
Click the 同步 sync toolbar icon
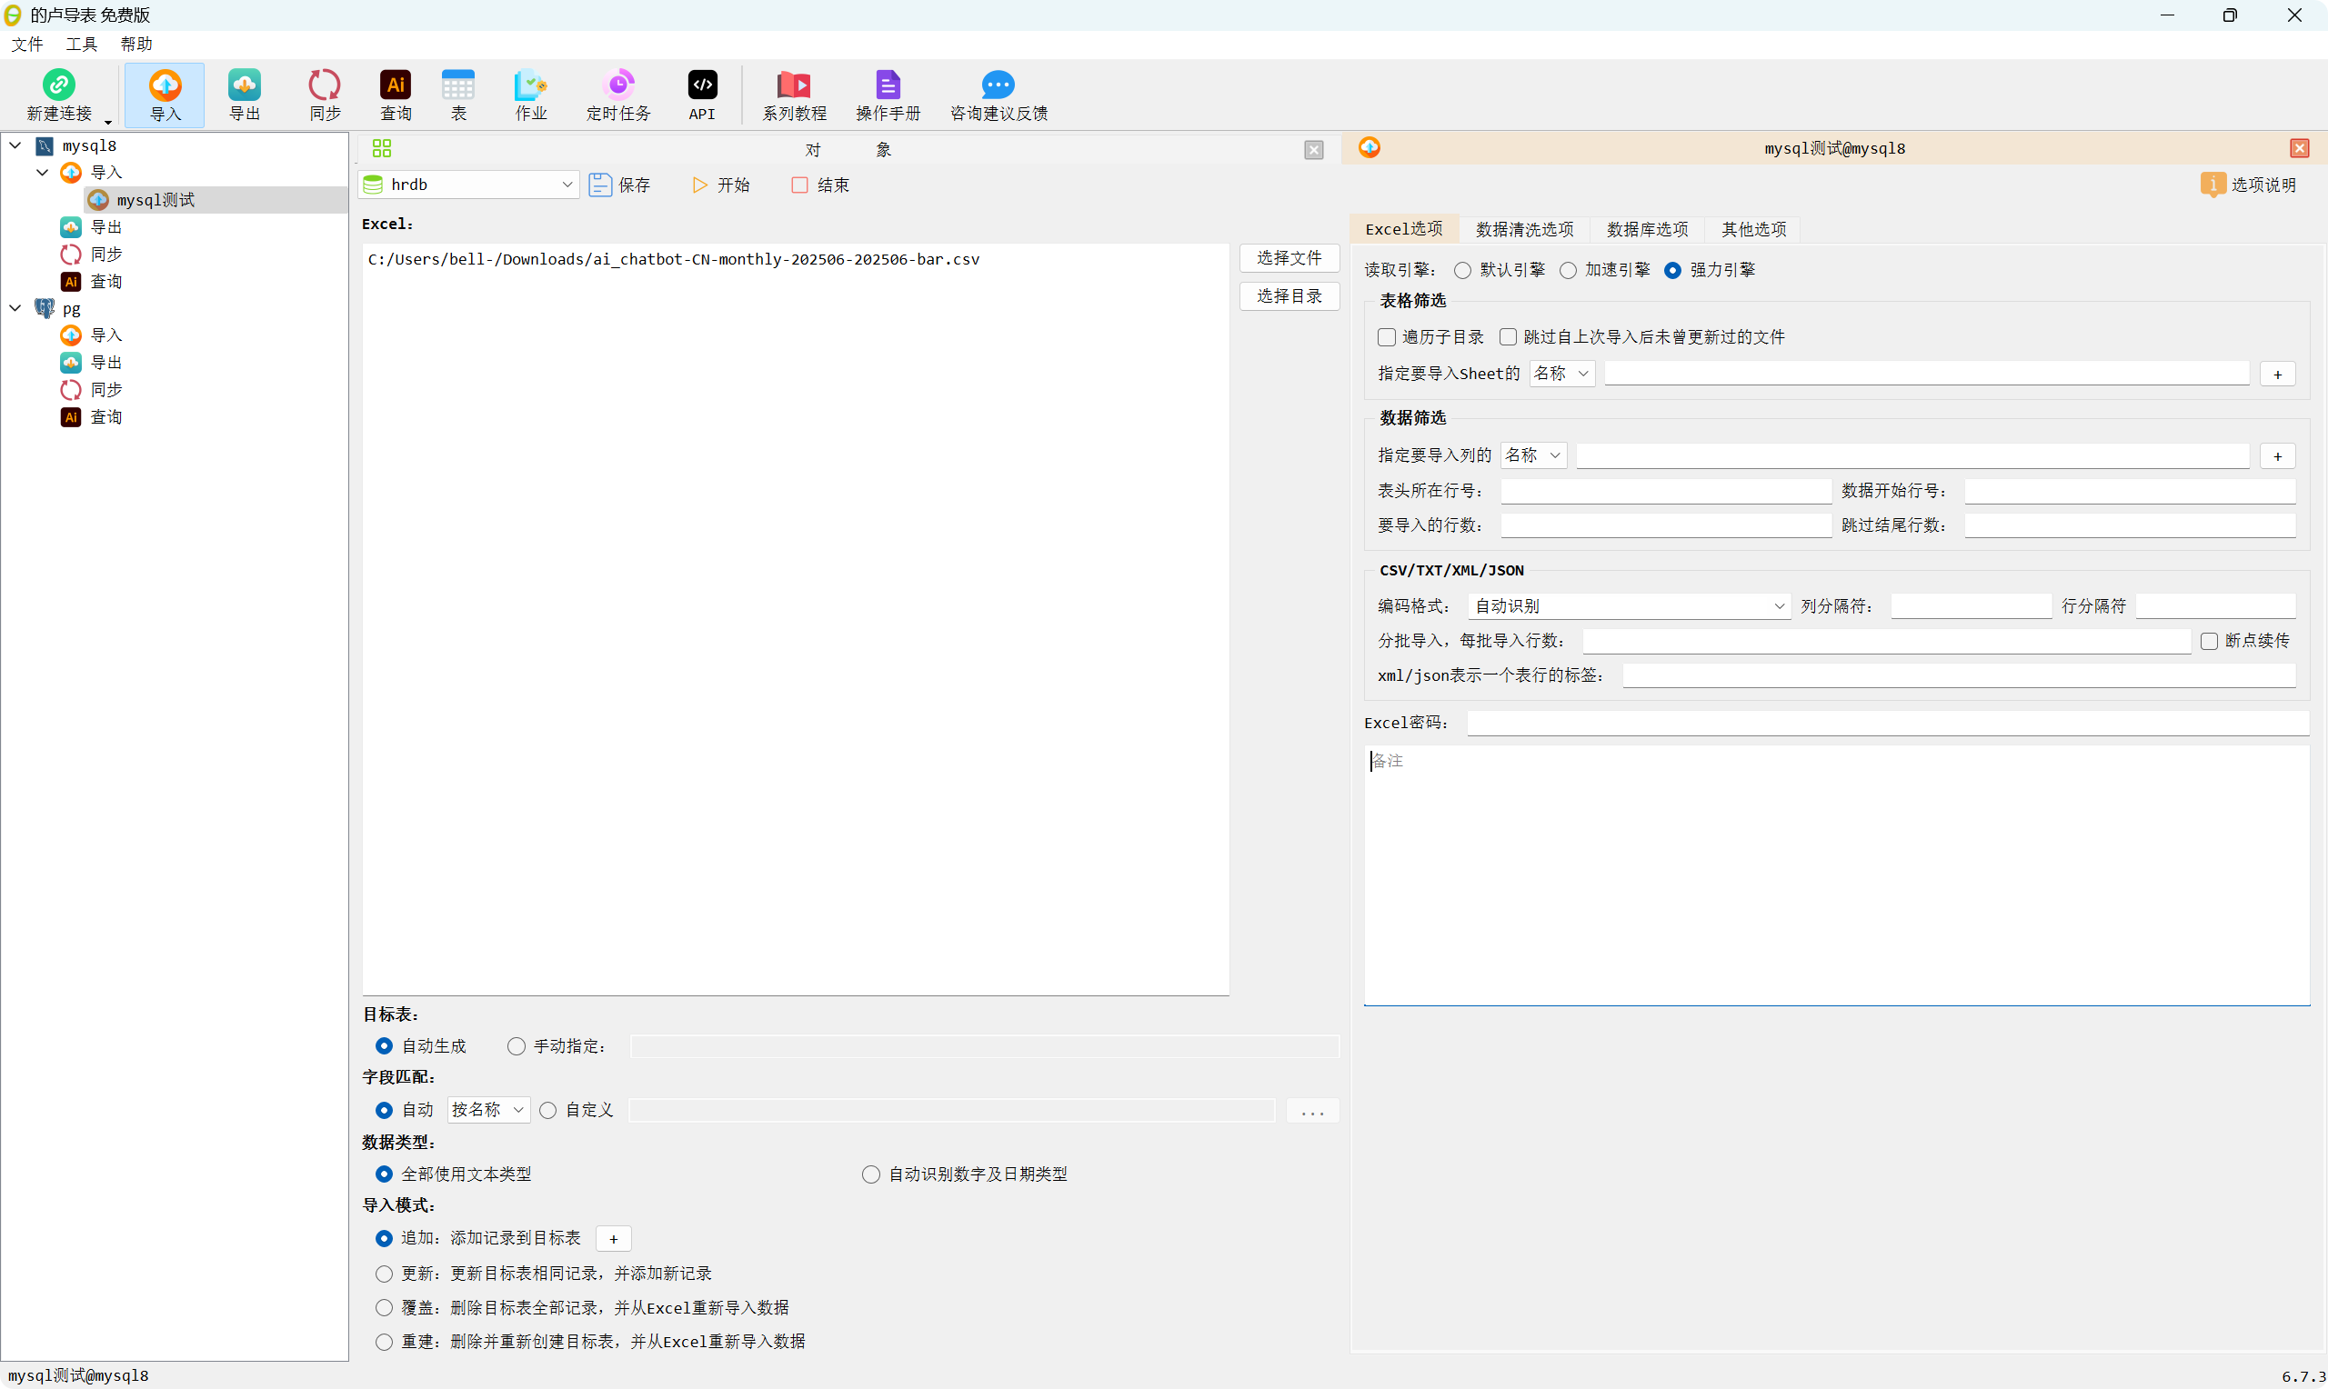coord(325,94)
